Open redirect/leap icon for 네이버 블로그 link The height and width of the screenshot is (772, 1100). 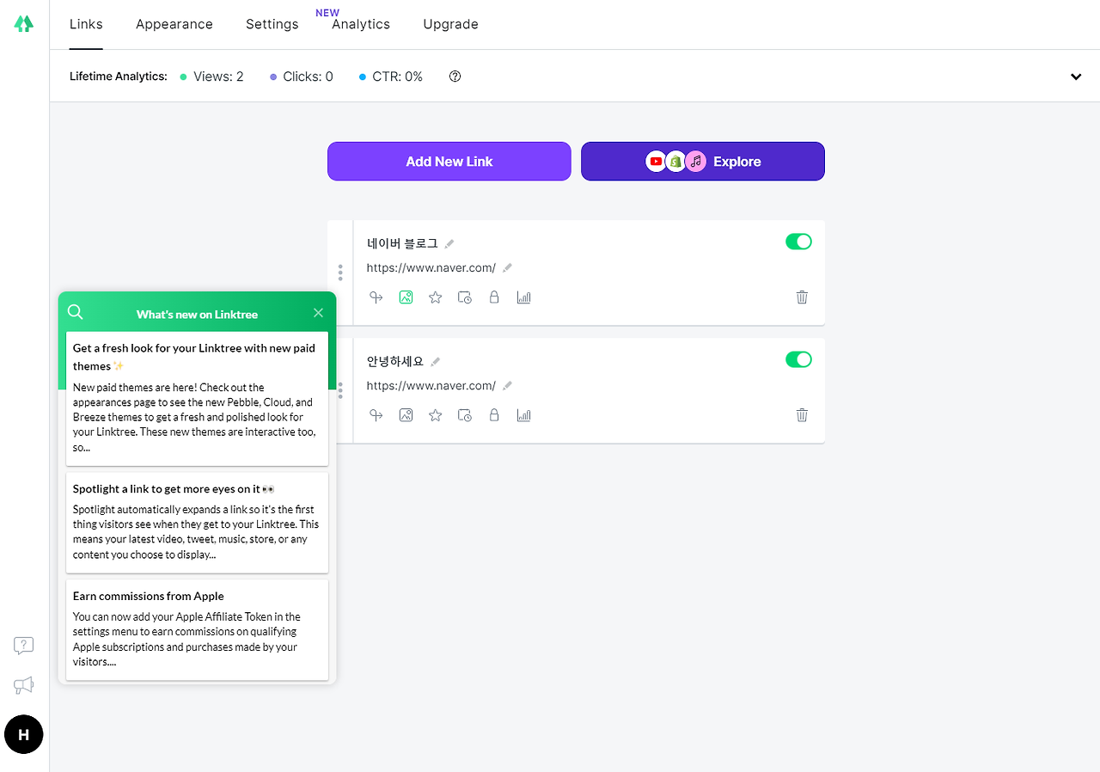[376, 297]
